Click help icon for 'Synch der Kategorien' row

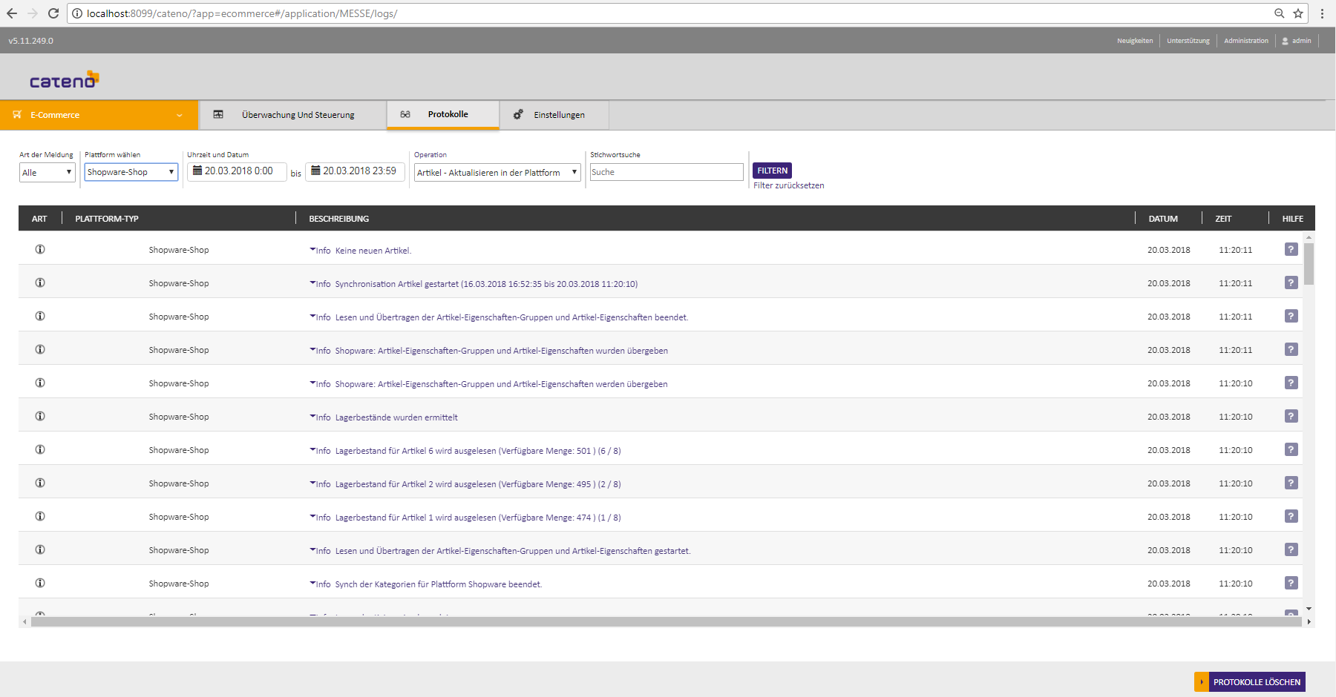pyautogui.click(x=1291, y=584)
